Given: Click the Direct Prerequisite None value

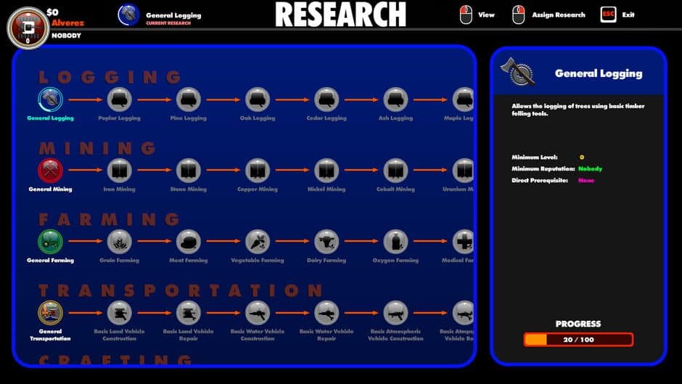Looking at the screenshot, I should 586,180.
